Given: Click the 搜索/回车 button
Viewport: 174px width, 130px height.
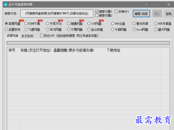Looking at the screenshot, I should click(141, 13).
